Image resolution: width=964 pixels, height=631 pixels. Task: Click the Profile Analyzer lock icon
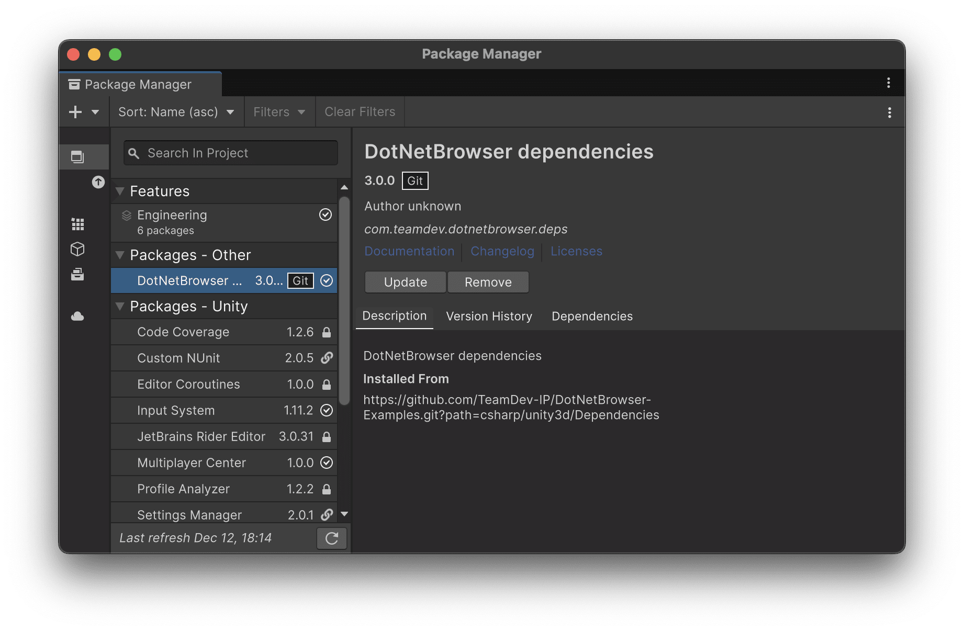(x=327, y=489)
